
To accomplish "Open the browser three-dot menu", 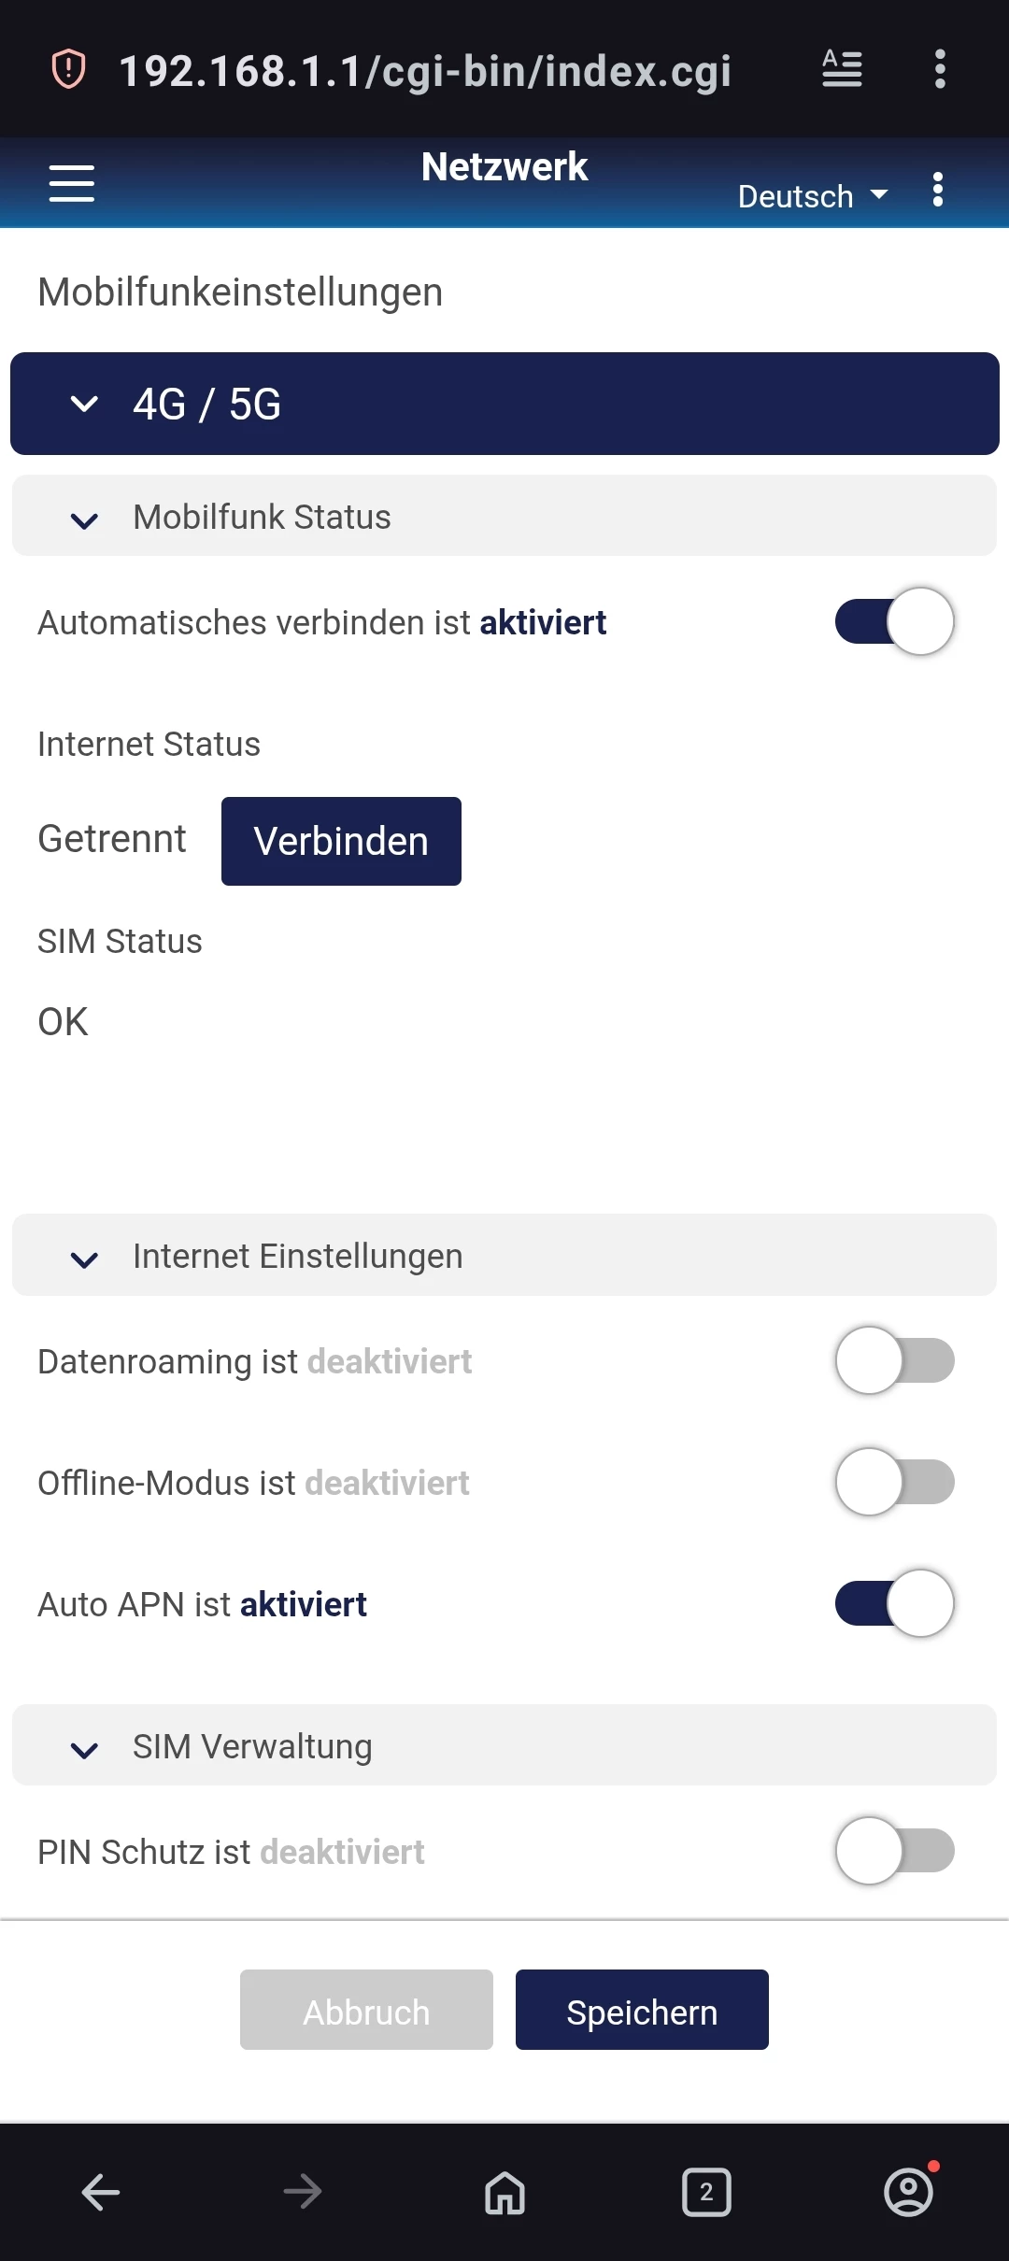I will point(940,69).
